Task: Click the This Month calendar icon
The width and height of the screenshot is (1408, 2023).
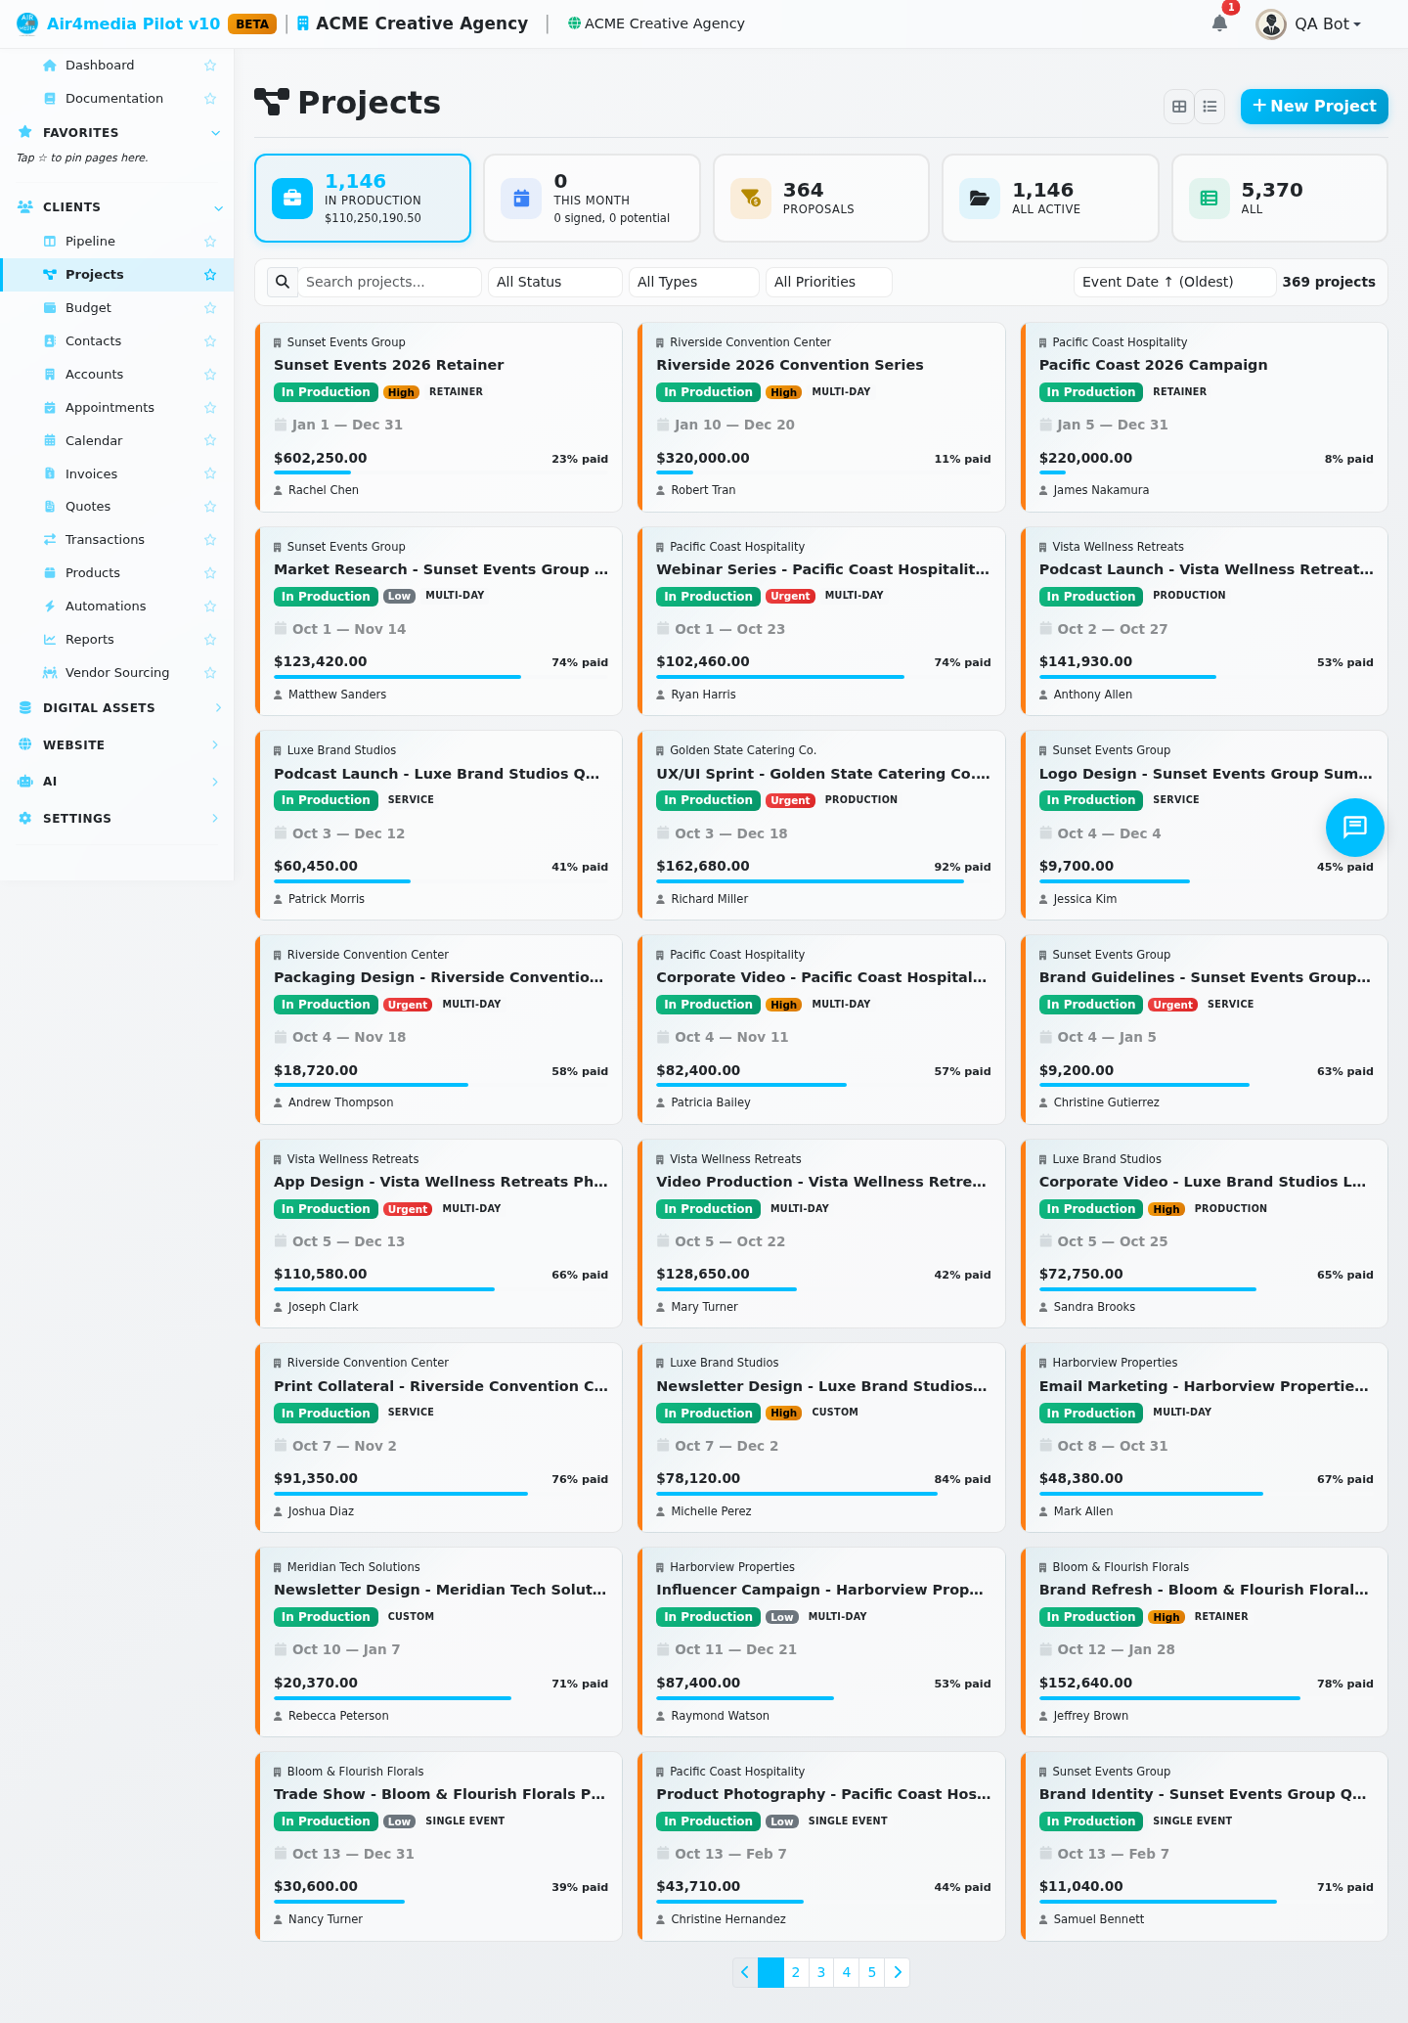Action: coord(521,198)
